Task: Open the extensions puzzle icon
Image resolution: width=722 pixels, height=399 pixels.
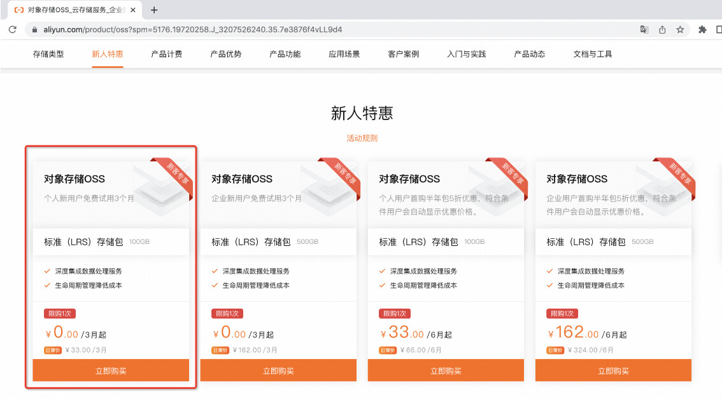Action: click(702, 29)
